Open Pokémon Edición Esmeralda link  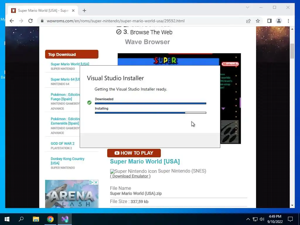pyautogui.click(x=65, y=121)
